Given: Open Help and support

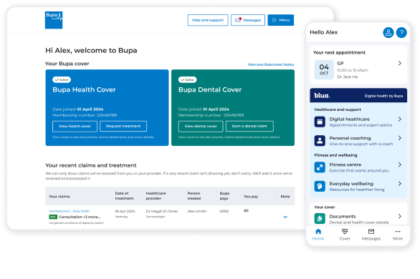Looking at the screenshot, I should tap(208, 20).
